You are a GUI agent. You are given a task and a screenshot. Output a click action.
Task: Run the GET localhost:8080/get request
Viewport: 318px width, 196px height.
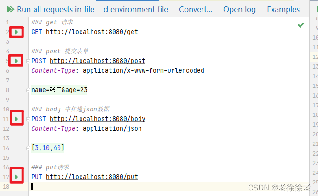pos(17,32)
